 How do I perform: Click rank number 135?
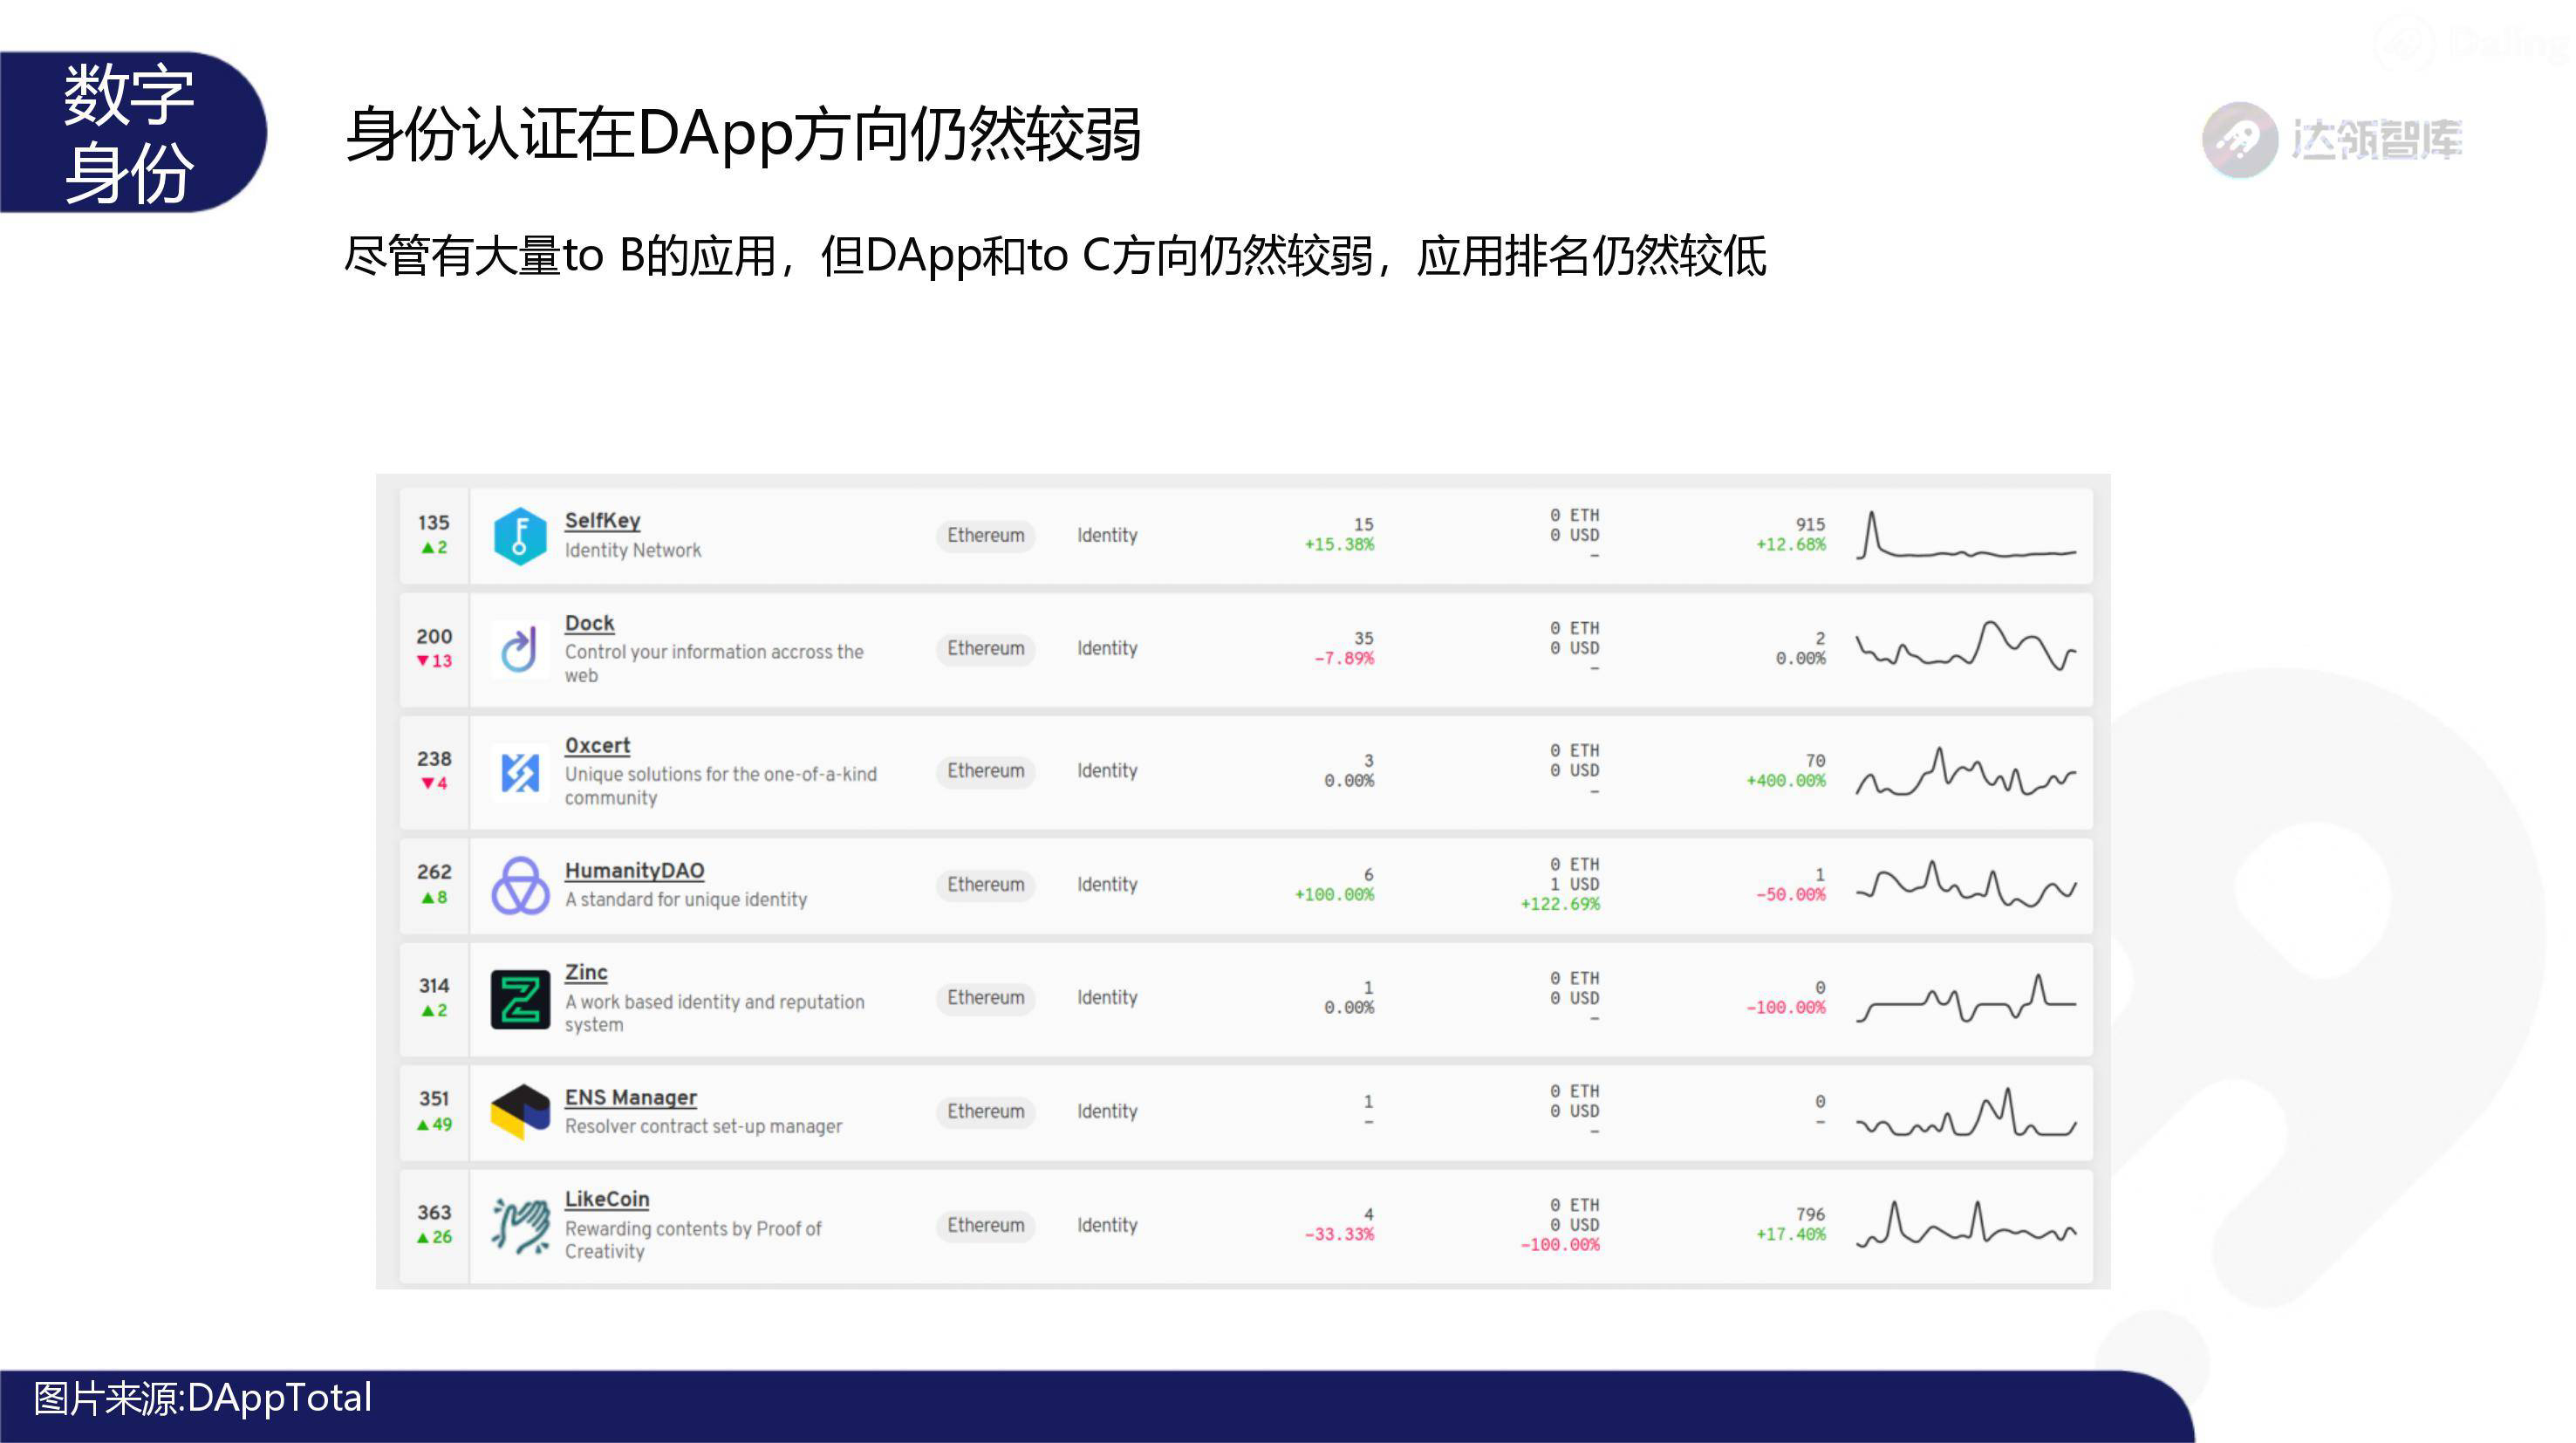pos(434,523)
